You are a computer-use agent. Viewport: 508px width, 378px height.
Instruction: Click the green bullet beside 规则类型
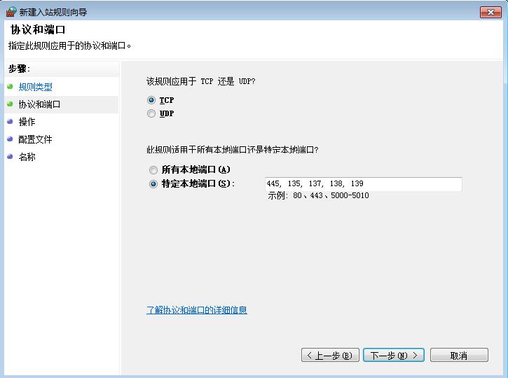(x=10, y=87)
